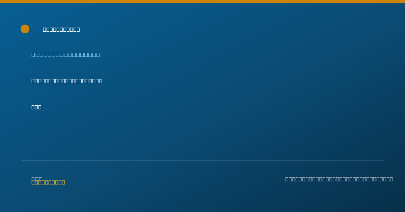Open the light-blue highlighted text line
Viewport: 405px width, 212px height.
click(x=65, y=55)
